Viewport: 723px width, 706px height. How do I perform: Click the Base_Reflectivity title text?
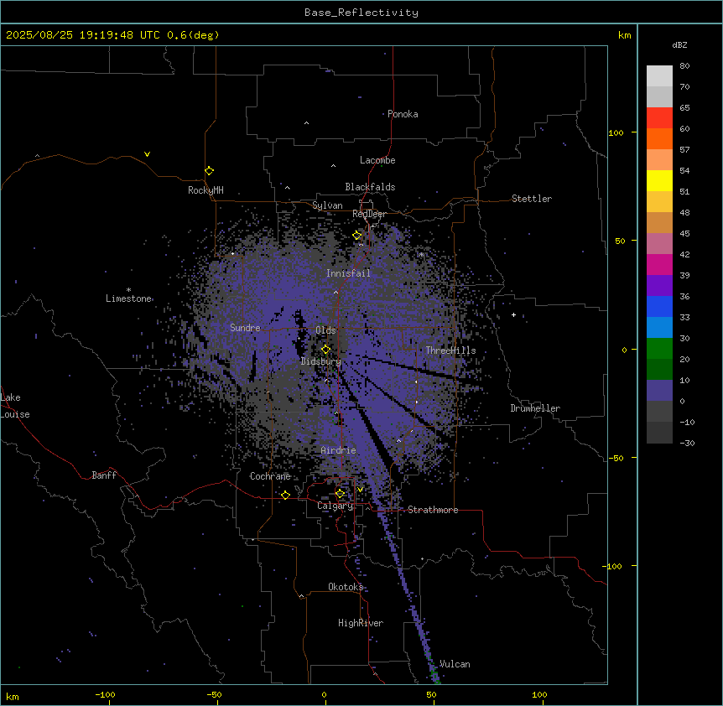pos(361,13)
